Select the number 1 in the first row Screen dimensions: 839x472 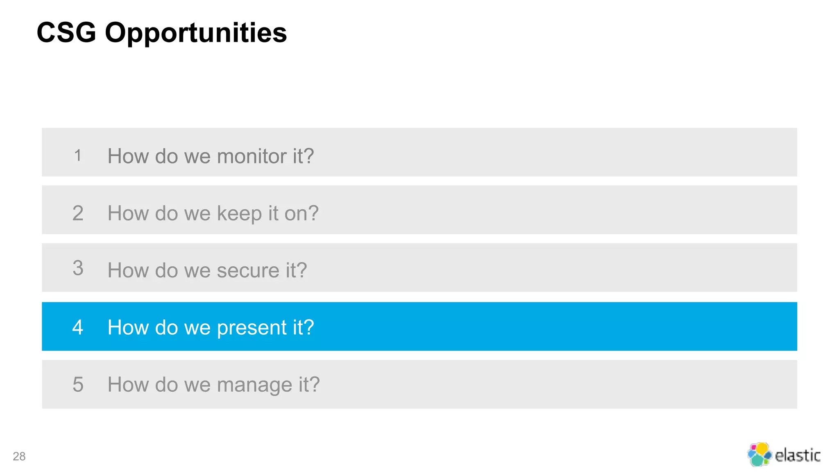point(78,156)
